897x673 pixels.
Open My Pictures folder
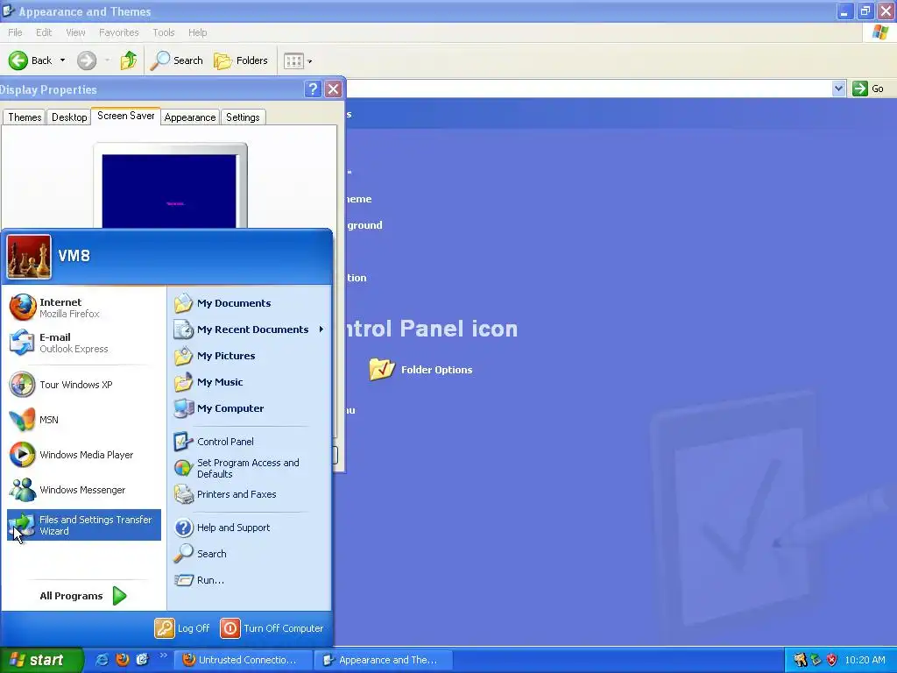pos(250,356)
